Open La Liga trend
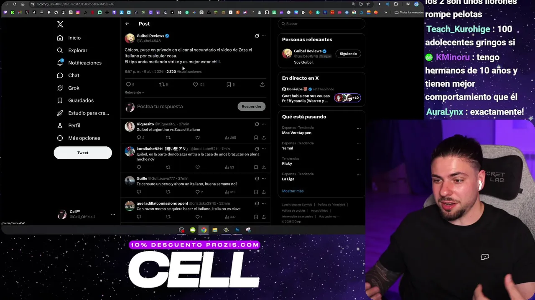 pyautogui.click(x=288, y=179)
